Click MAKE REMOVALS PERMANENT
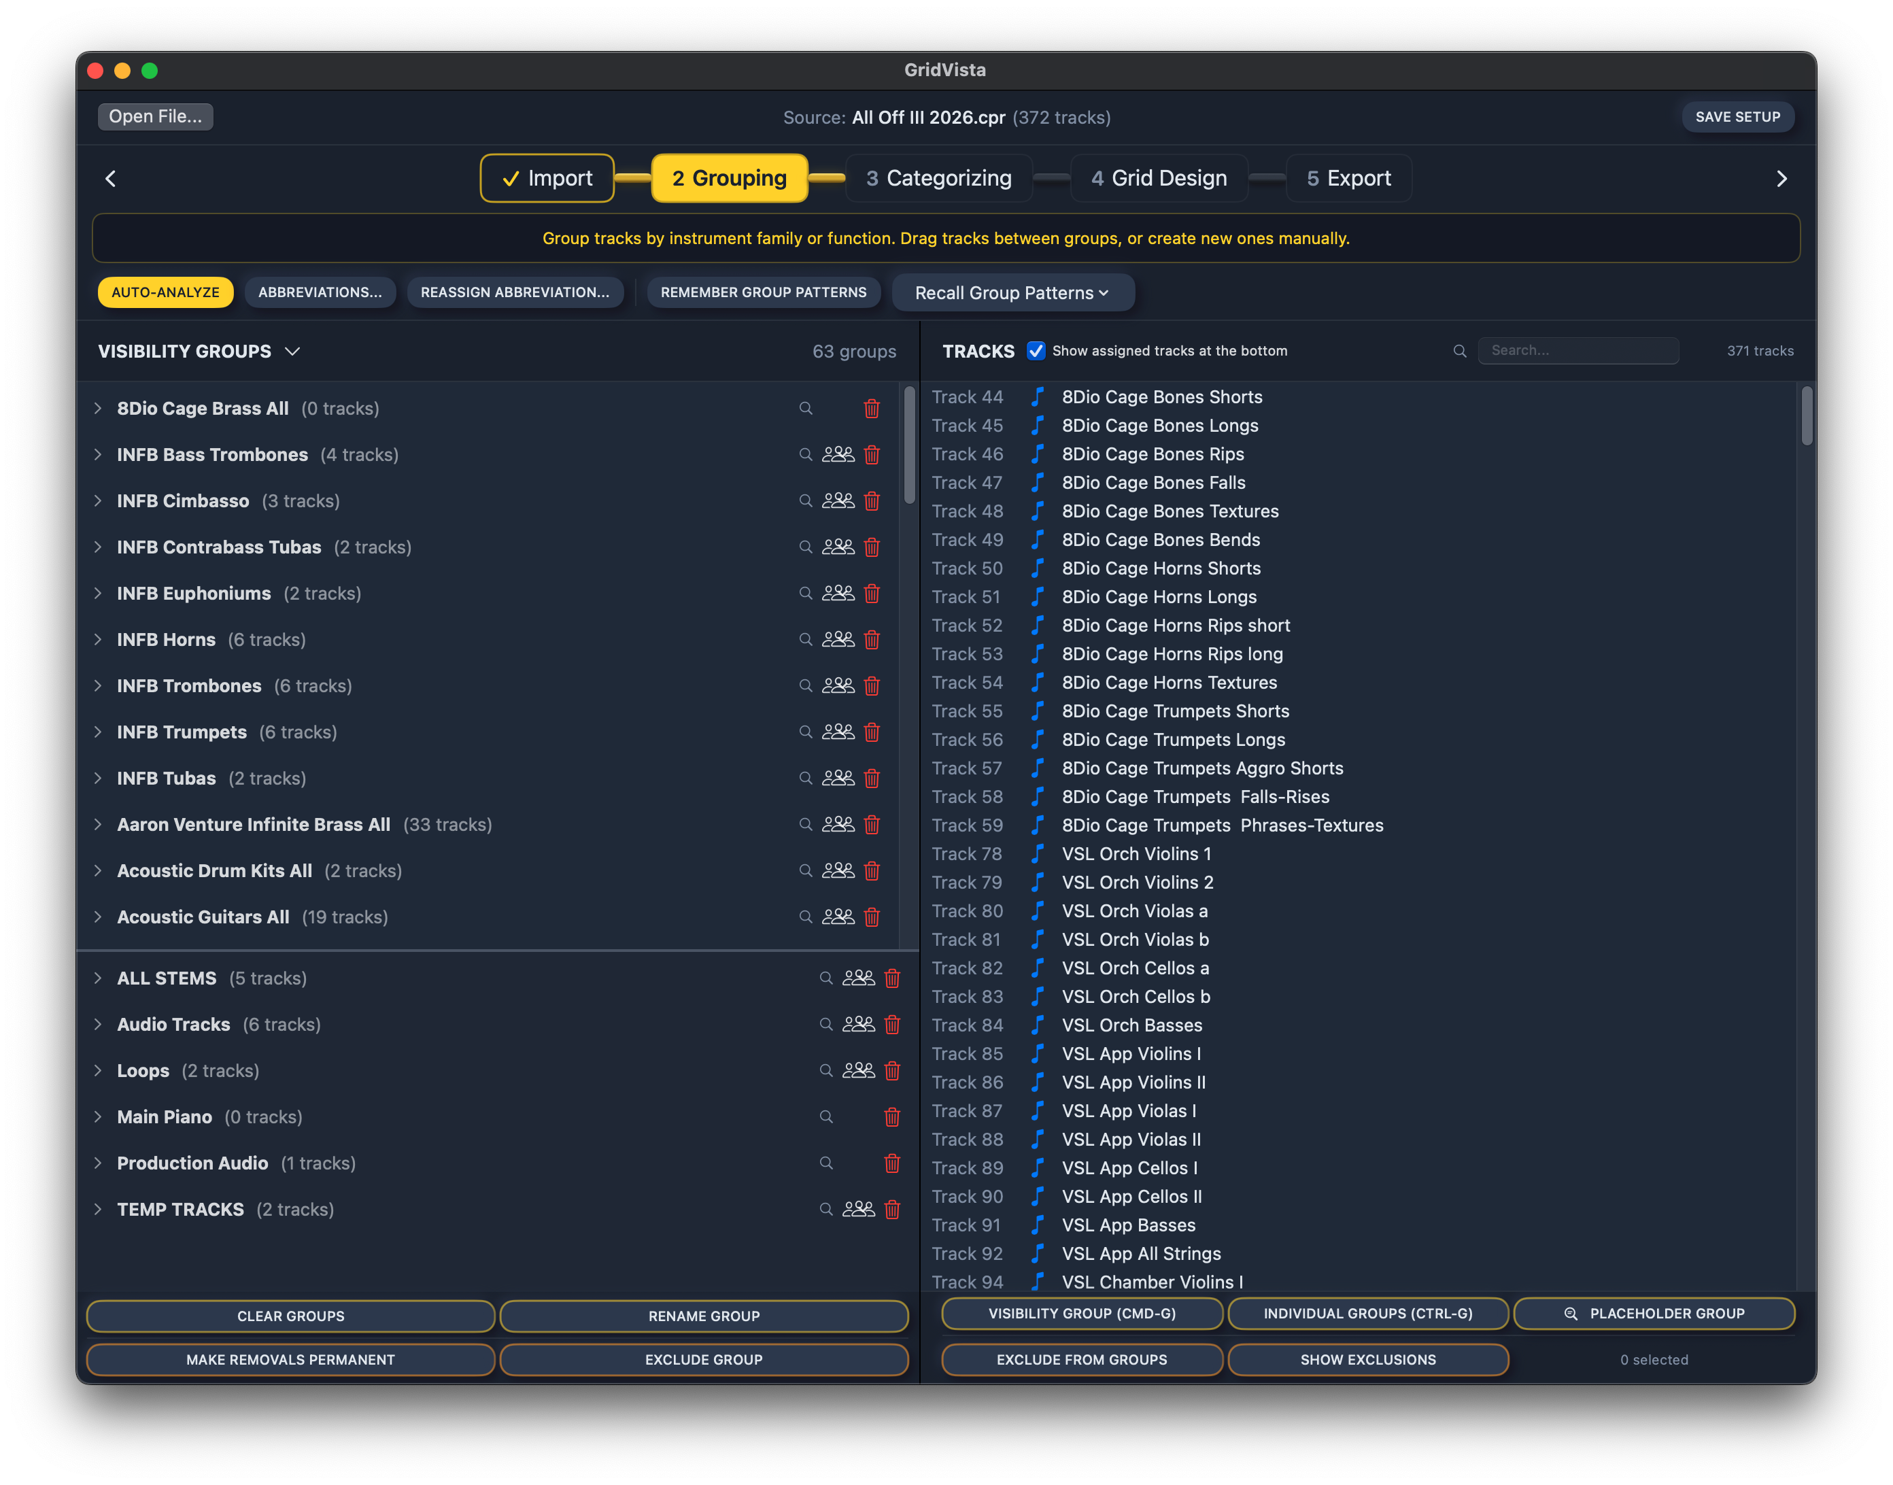1893x1485 pixels. point(290,1360)
